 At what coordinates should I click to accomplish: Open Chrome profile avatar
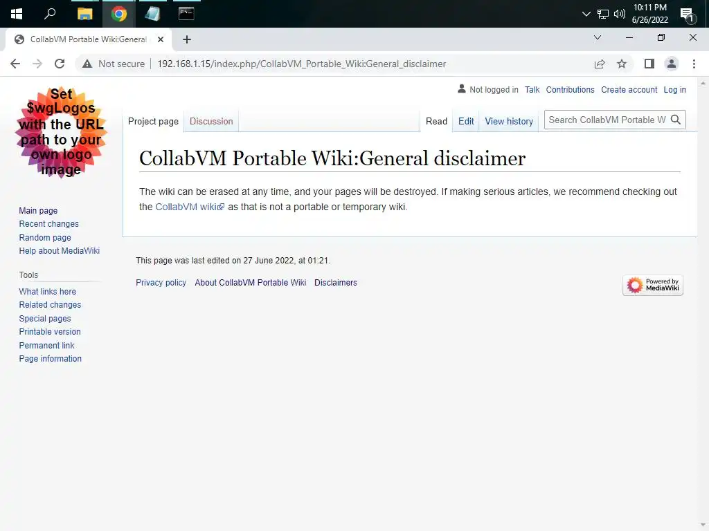point(672,64)
